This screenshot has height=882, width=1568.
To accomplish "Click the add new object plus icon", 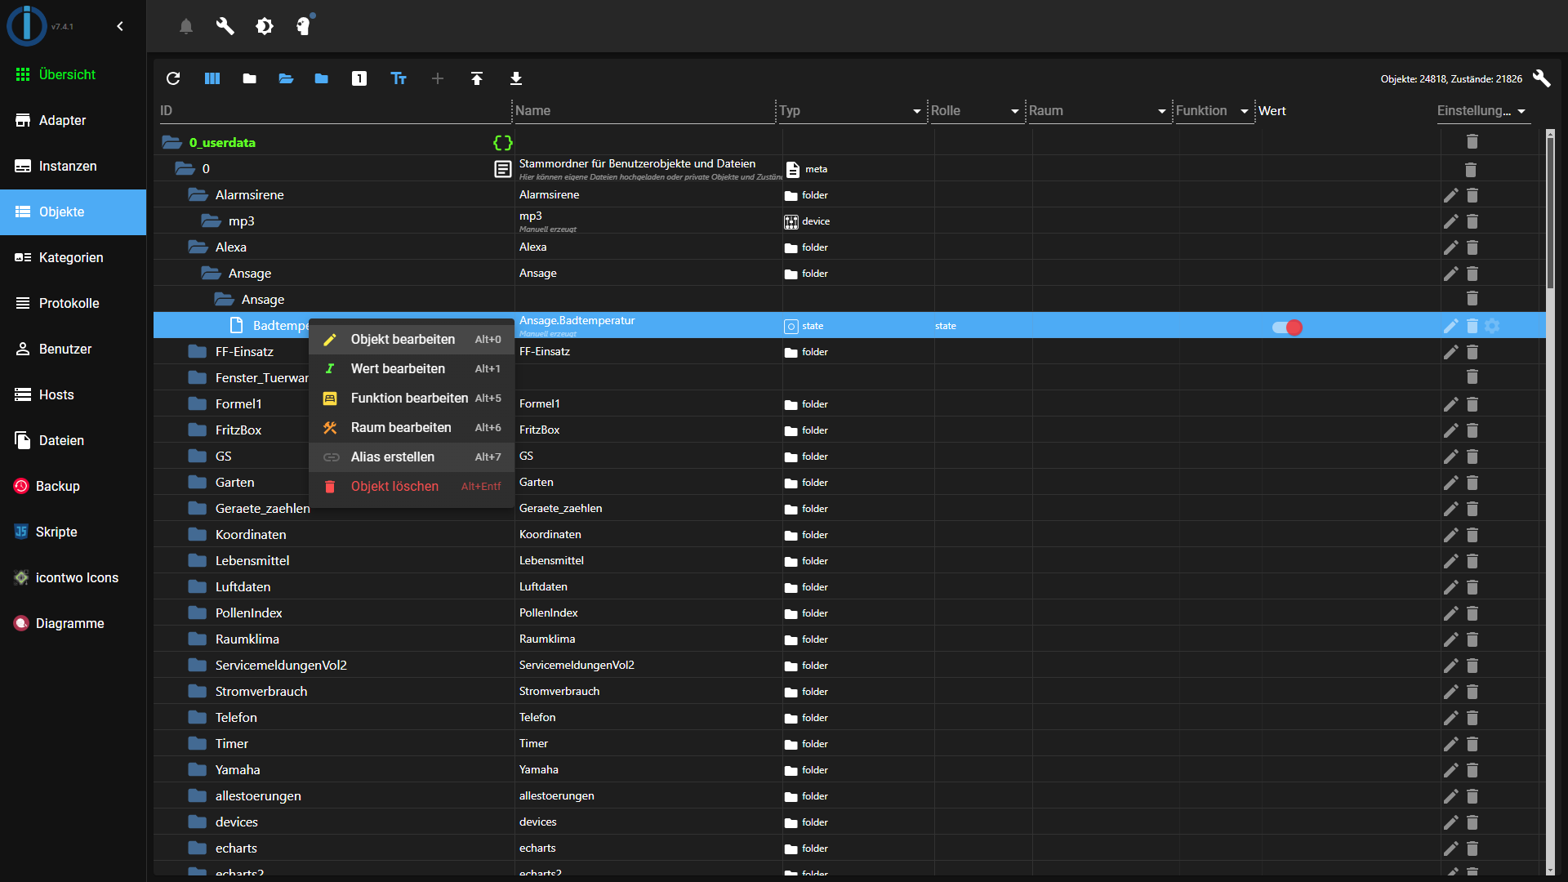I will click(438, 78).
